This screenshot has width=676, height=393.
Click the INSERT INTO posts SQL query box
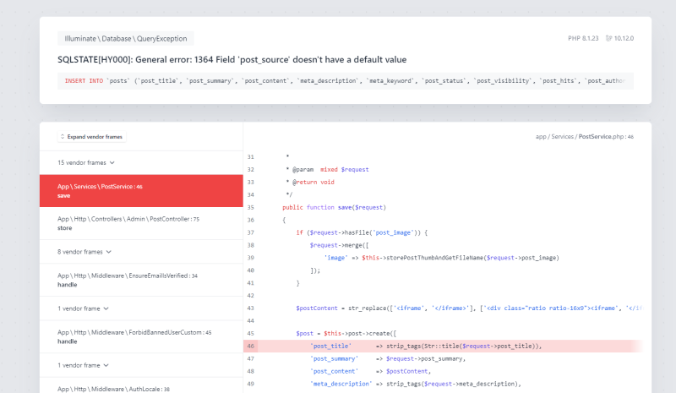345,81
